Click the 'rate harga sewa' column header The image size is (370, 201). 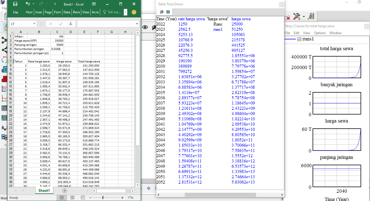191,19
